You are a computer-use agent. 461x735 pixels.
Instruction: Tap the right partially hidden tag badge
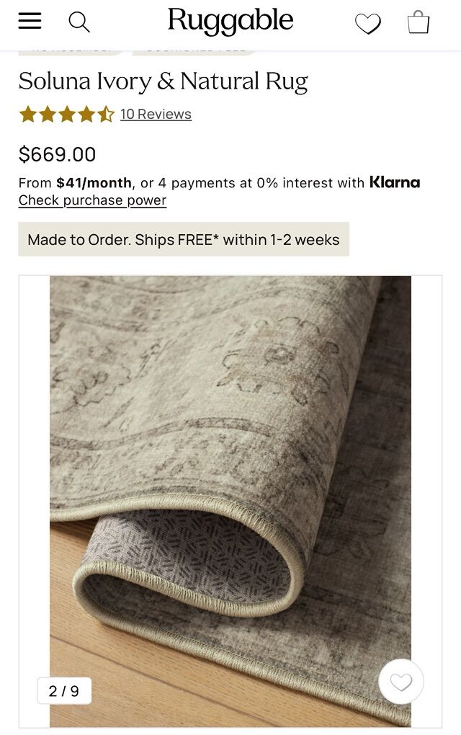click(194, 50)
